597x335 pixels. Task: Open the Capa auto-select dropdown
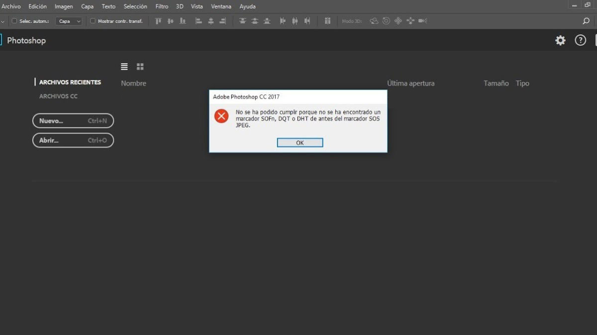pos(69,21)
